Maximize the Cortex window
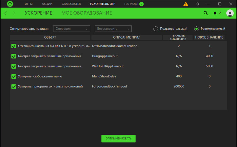This screenshot has height=147, width=237. (220, 4)
